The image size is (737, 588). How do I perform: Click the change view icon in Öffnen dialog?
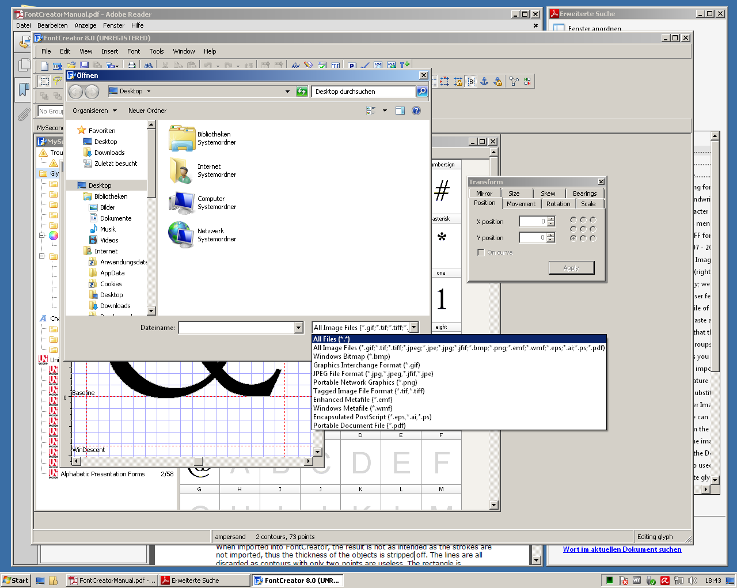pos(371,111)
